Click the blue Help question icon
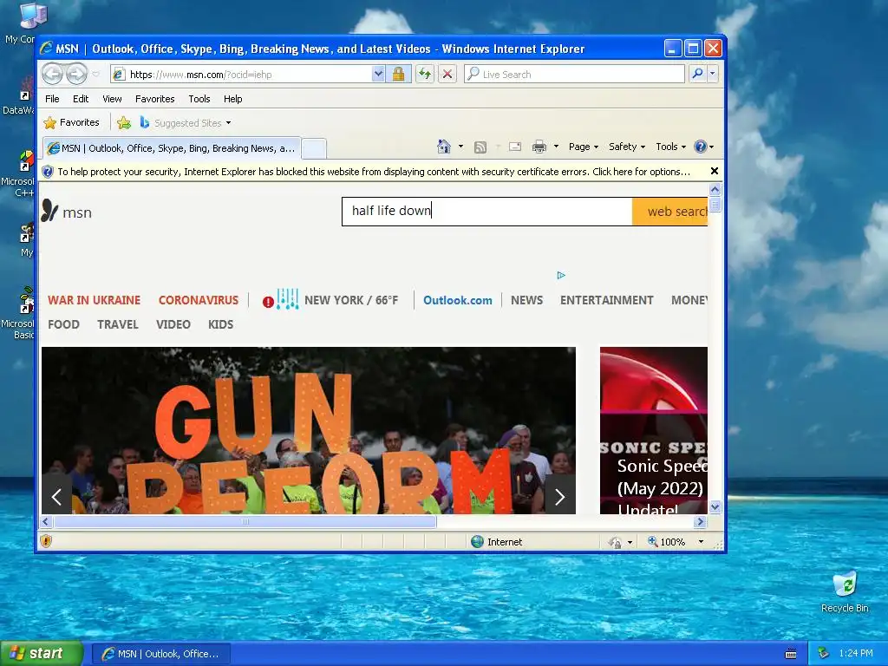The image size is (888, 666). (x=701, y=147)
